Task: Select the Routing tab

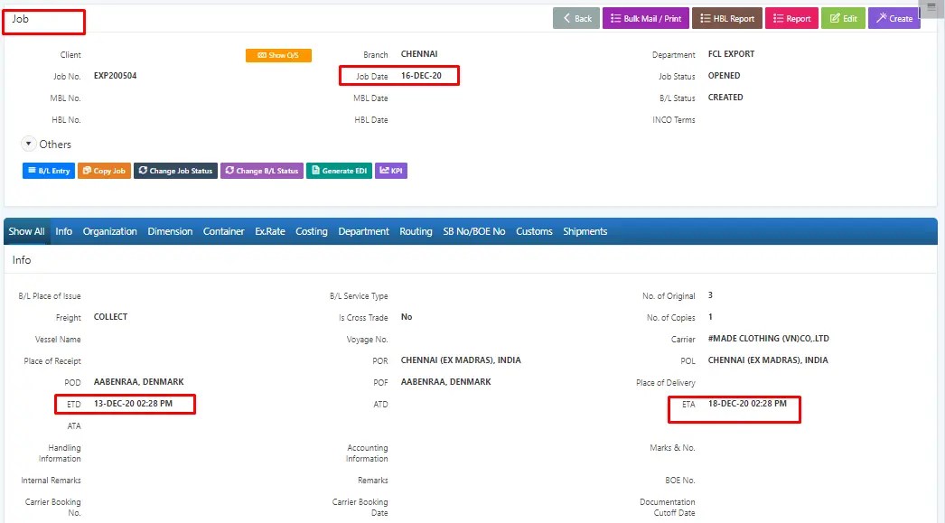Action: tap(416, 231)
